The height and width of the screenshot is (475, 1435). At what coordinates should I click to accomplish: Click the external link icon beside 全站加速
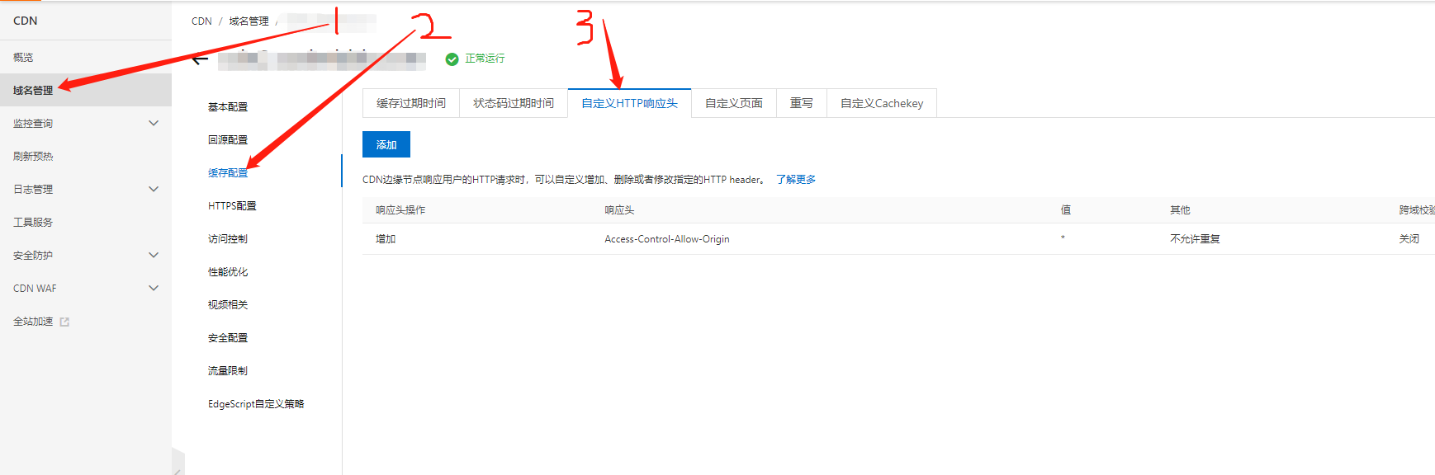[64, 322]
